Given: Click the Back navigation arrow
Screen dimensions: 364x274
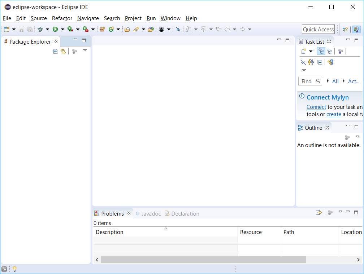Looking at the screenshot, I should 227,29.
